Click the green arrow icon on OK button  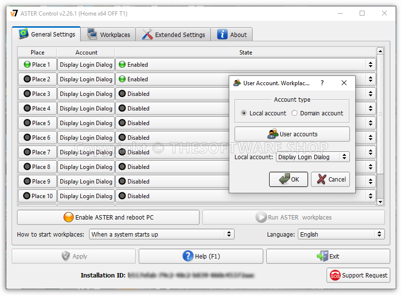pyautogui.click(x=285, y=179)
